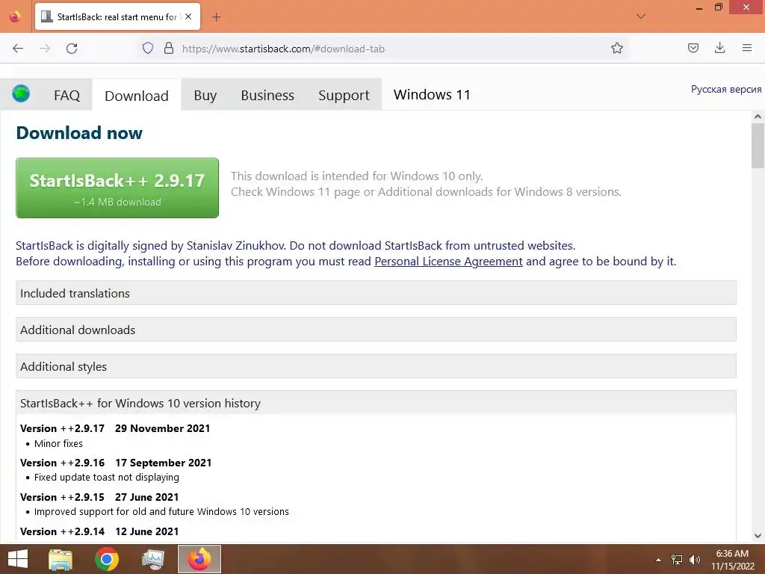
Task: View site security padlock info
Action: [169, 48]
